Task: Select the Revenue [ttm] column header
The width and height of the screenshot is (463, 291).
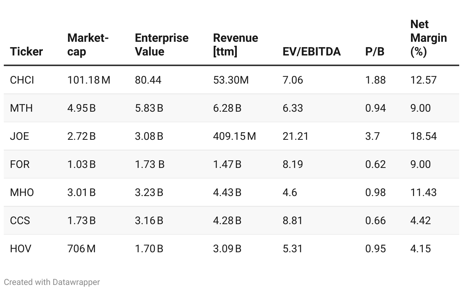Action: 235,45
